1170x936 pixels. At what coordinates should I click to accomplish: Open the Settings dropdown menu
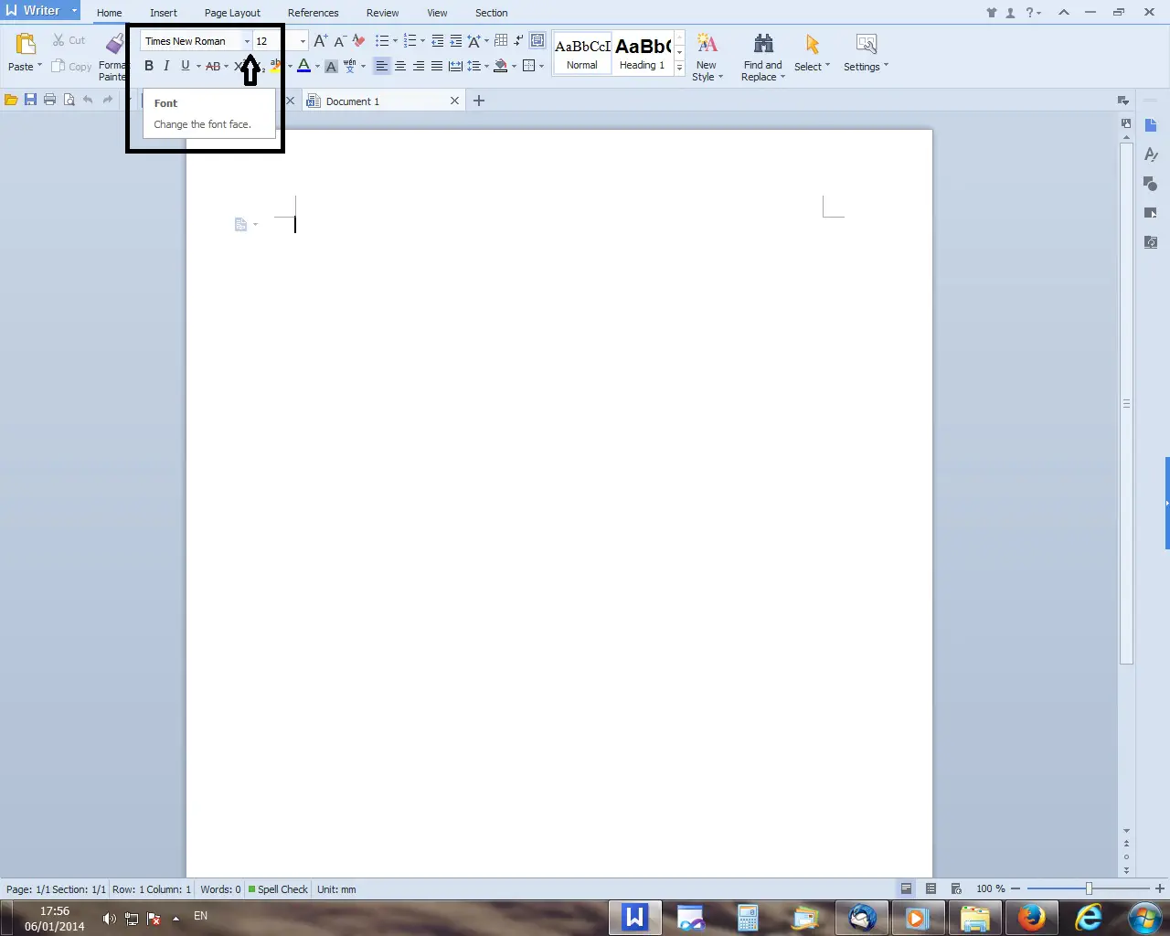pyautogui.click(x=866, y=55)
